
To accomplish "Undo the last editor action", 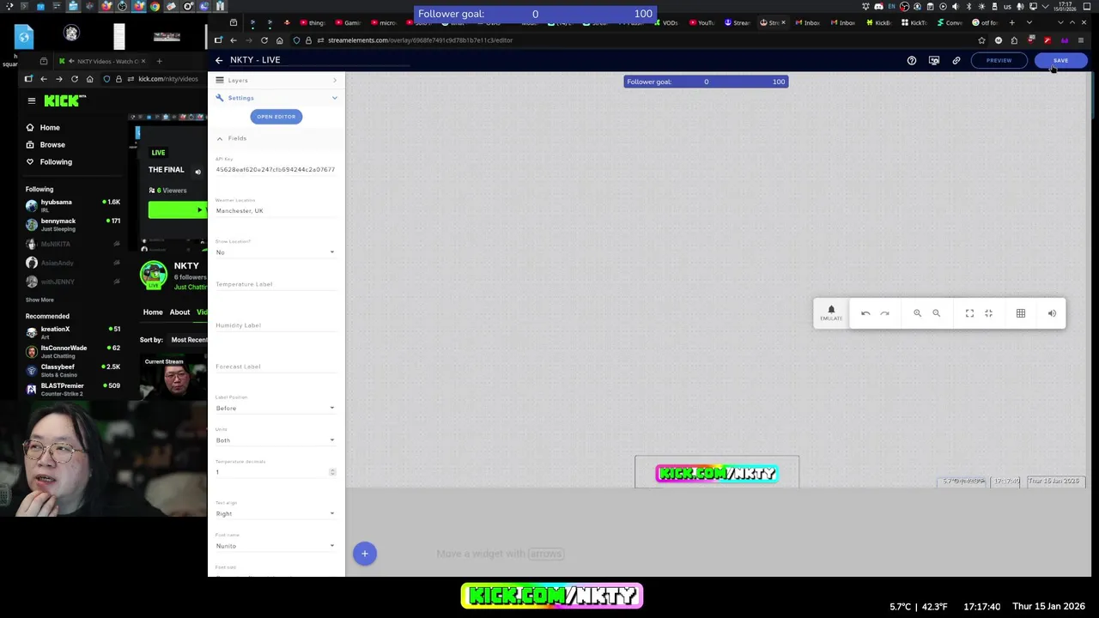I will coord(865,313).
